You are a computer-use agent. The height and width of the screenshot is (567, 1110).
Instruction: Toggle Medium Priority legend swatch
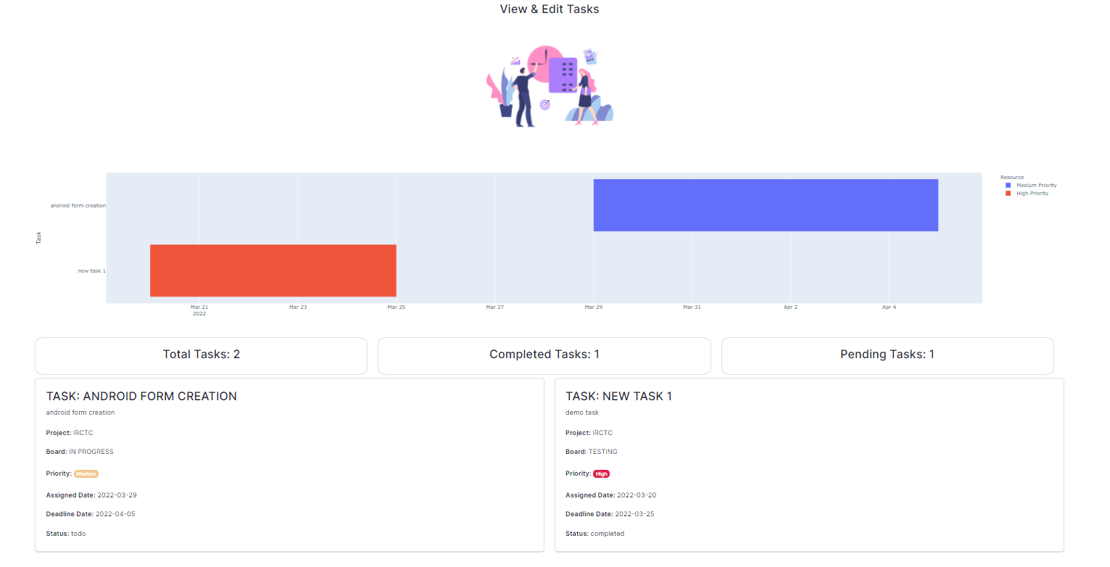click(x=1007, y=186)
